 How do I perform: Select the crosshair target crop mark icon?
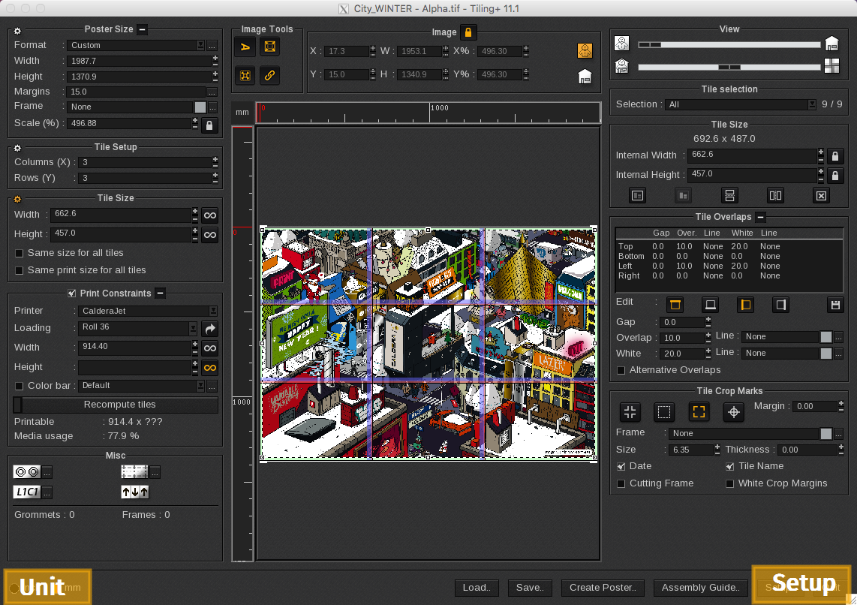tap(733, 411)
